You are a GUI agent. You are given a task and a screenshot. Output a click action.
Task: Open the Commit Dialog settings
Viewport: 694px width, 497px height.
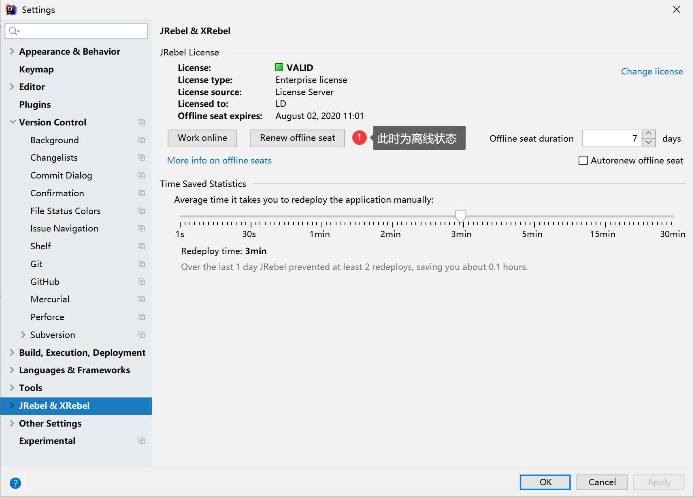[x=61, y=175]
